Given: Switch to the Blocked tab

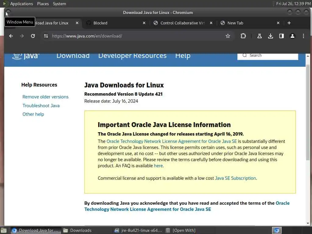Looking at the screenshot, I should (x=116, y=23).
